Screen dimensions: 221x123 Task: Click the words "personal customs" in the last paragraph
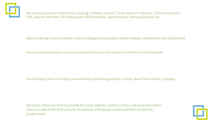149,105
